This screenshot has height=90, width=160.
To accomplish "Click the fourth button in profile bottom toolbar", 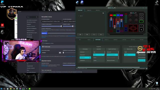I will pos(101,34).
